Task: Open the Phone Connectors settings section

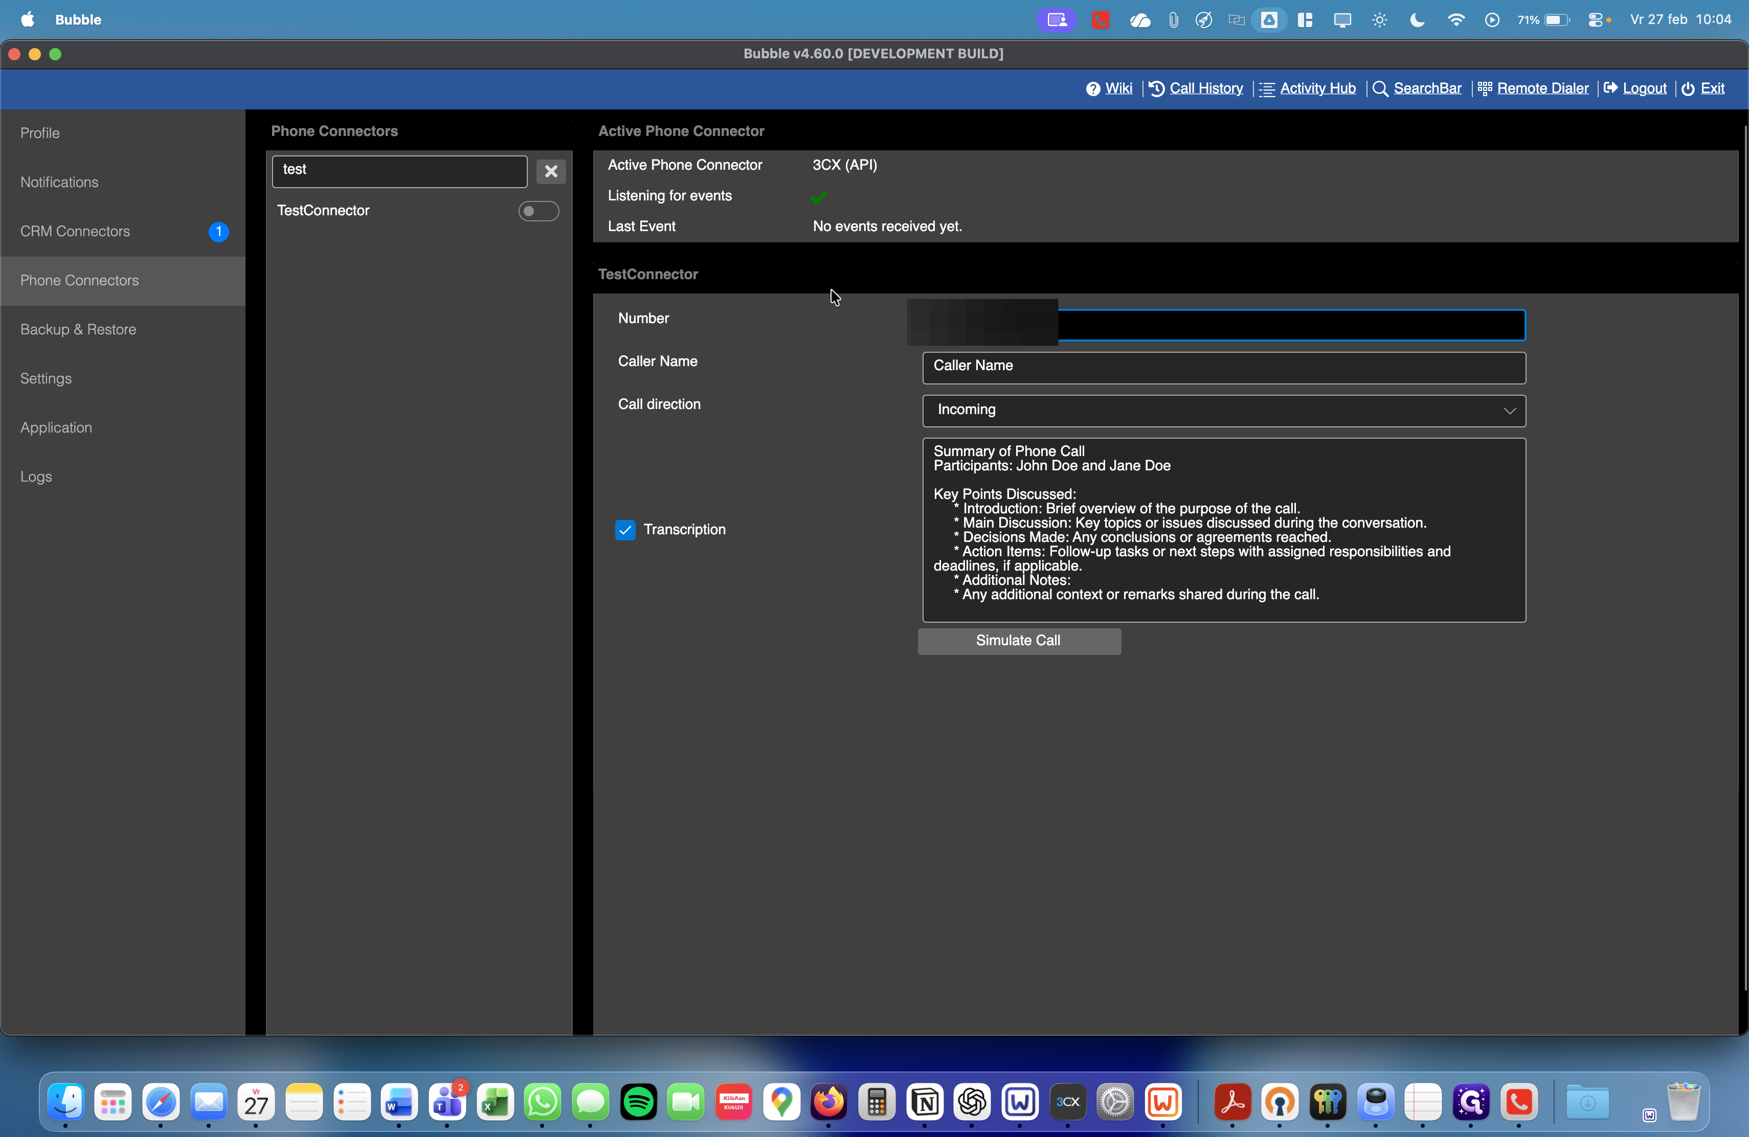Action: coord(79,281)
